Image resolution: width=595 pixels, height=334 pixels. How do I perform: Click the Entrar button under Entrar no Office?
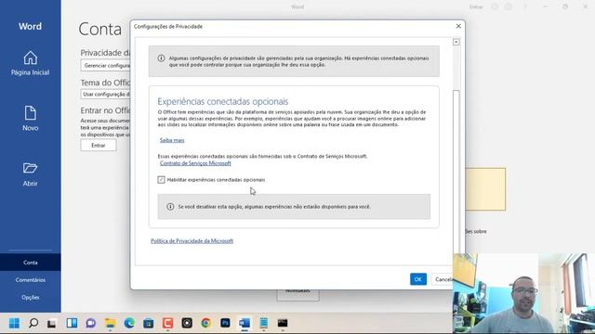[99, 146]
